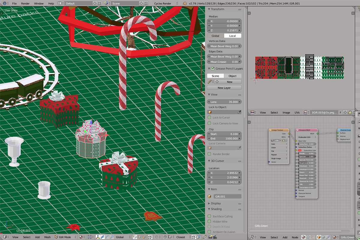Open the Mesh menu in 3D view header
This screenshot has height=240, width=360.
coord(47,237)
